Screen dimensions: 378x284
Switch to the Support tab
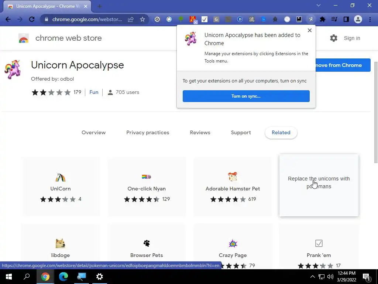241,132
